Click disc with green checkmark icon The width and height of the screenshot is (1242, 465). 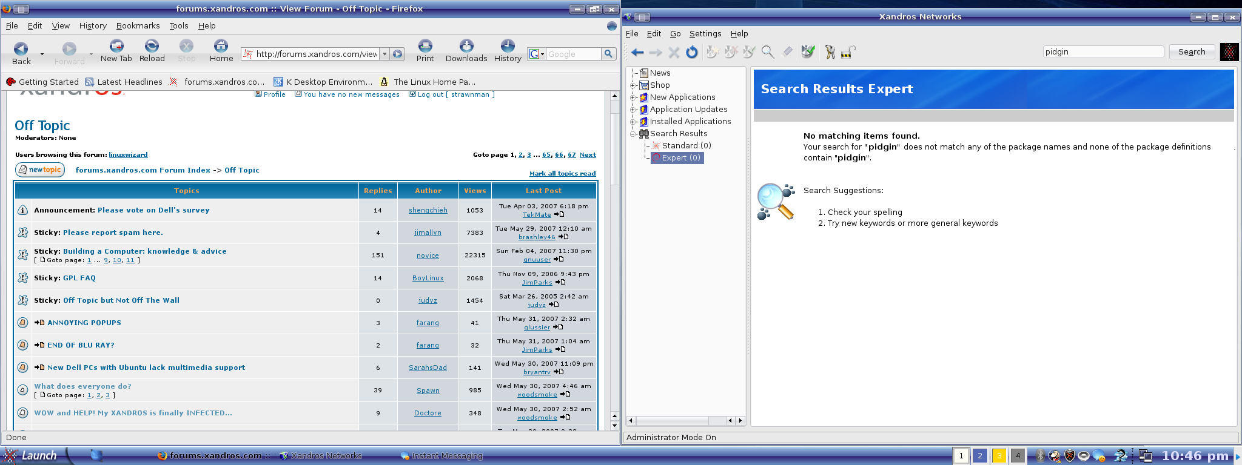[x=807, y=52]
